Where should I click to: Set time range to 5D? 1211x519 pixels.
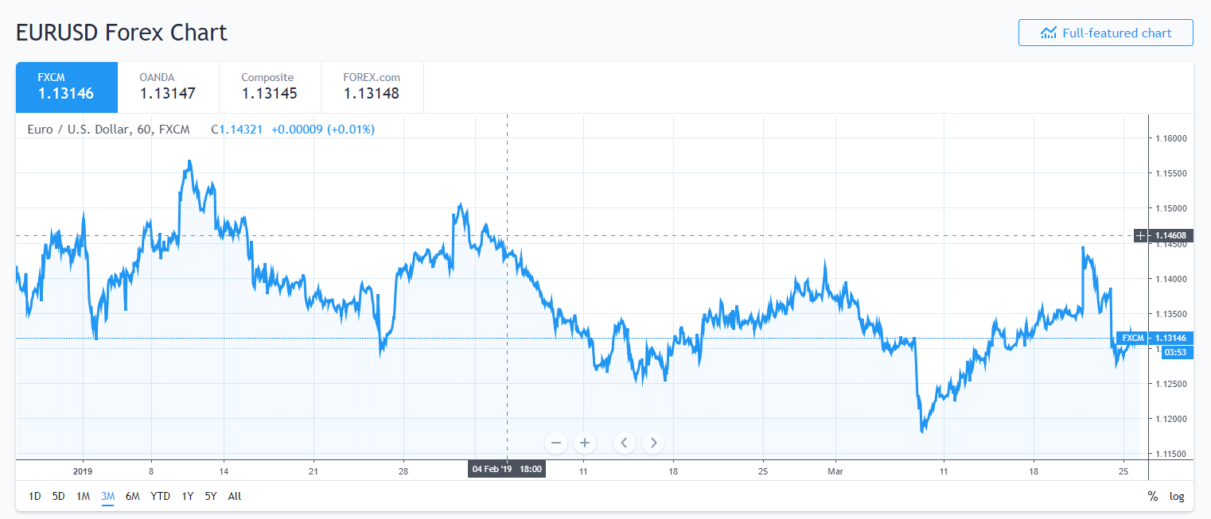click(x=59, y=496)
